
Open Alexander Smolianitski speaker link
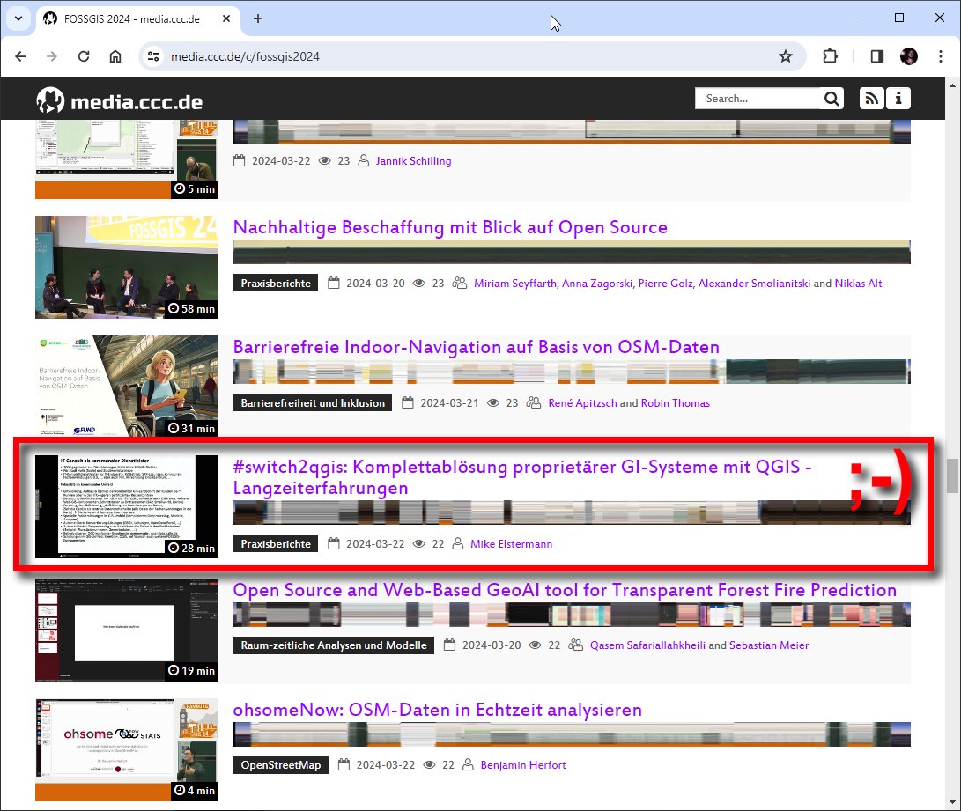pos(754,283)
